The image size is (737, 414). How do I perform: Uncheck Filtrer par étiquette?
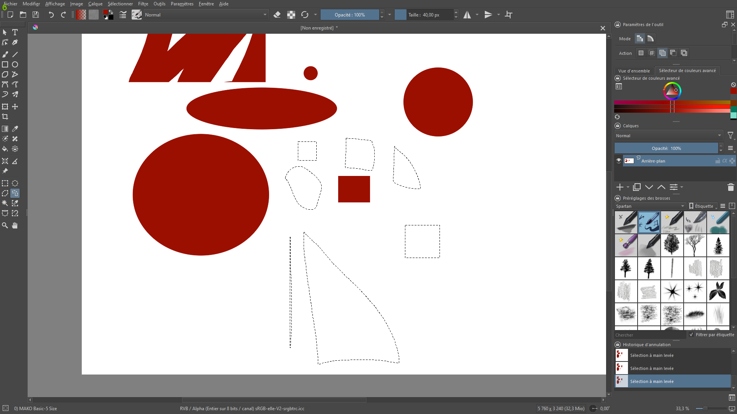pyautogui.click(x=692, y=335)
